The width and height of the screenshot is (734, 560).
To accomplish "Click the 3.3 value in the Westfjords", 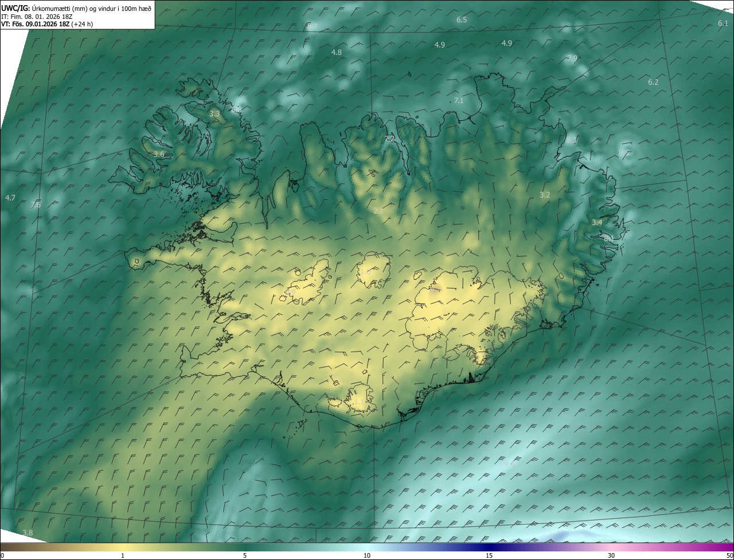I will click(214, 115).
